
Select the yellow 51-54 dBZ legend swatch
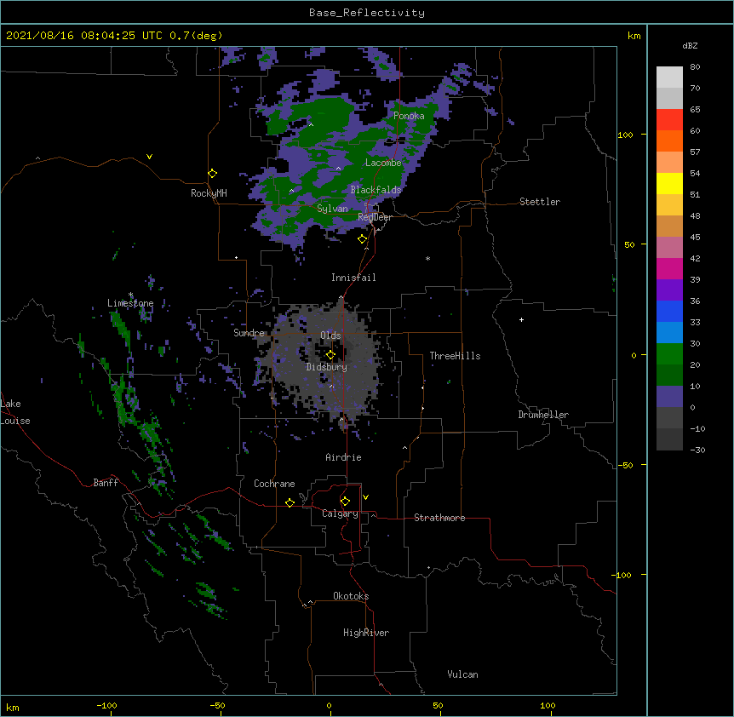[669, 183]
